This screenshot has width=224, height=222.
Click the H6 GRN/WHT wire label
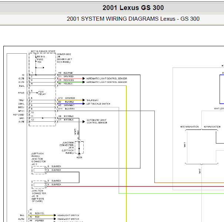pos(66,105)
